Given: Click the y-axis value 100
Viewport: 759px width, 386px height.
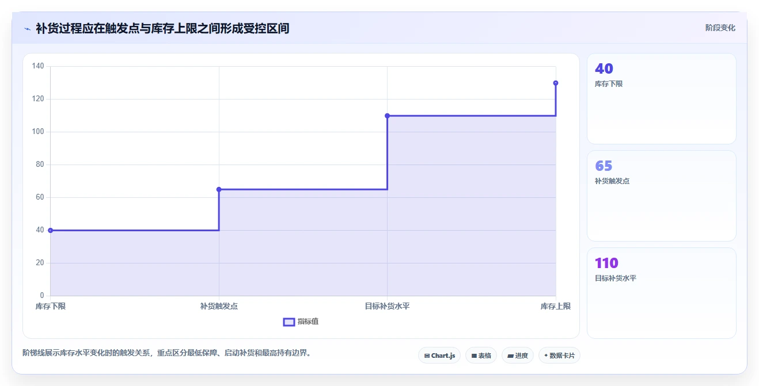Looking at the screenshot, I should click(x=38, y=132).
